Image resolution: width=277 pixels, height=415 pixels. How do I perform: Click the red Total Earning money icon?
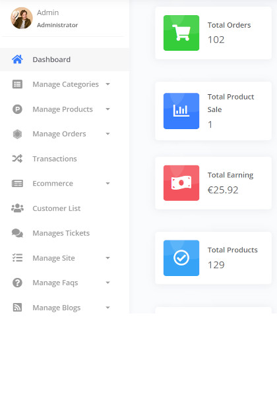181,183
